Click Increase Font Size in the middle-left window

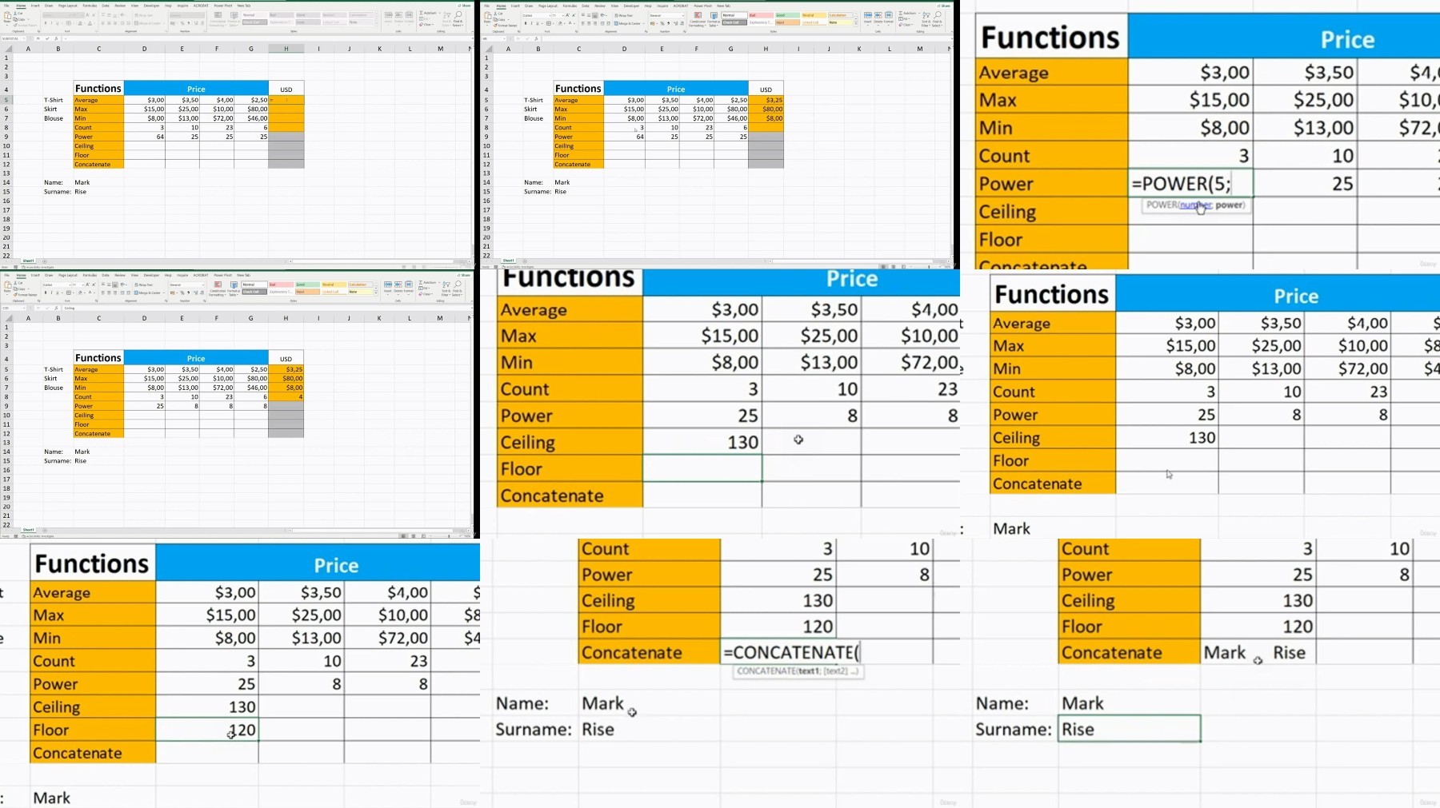point(87,285)
